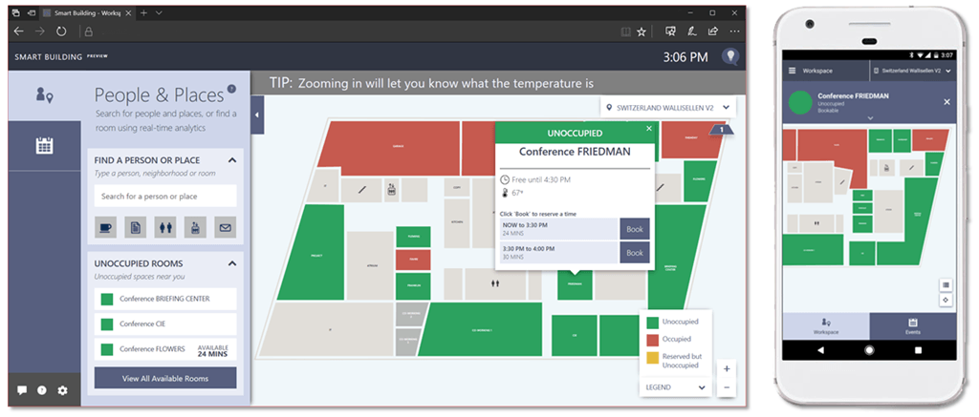Screen dimensions: 979x417
Task: Filter by document icon
Action: (136, 227)
